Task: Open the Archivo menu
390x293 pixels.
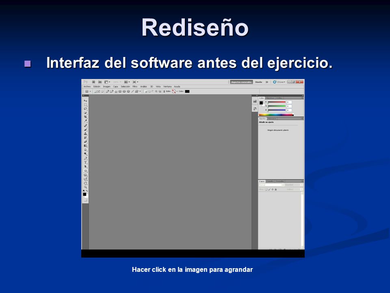Action: click(87, 86)
